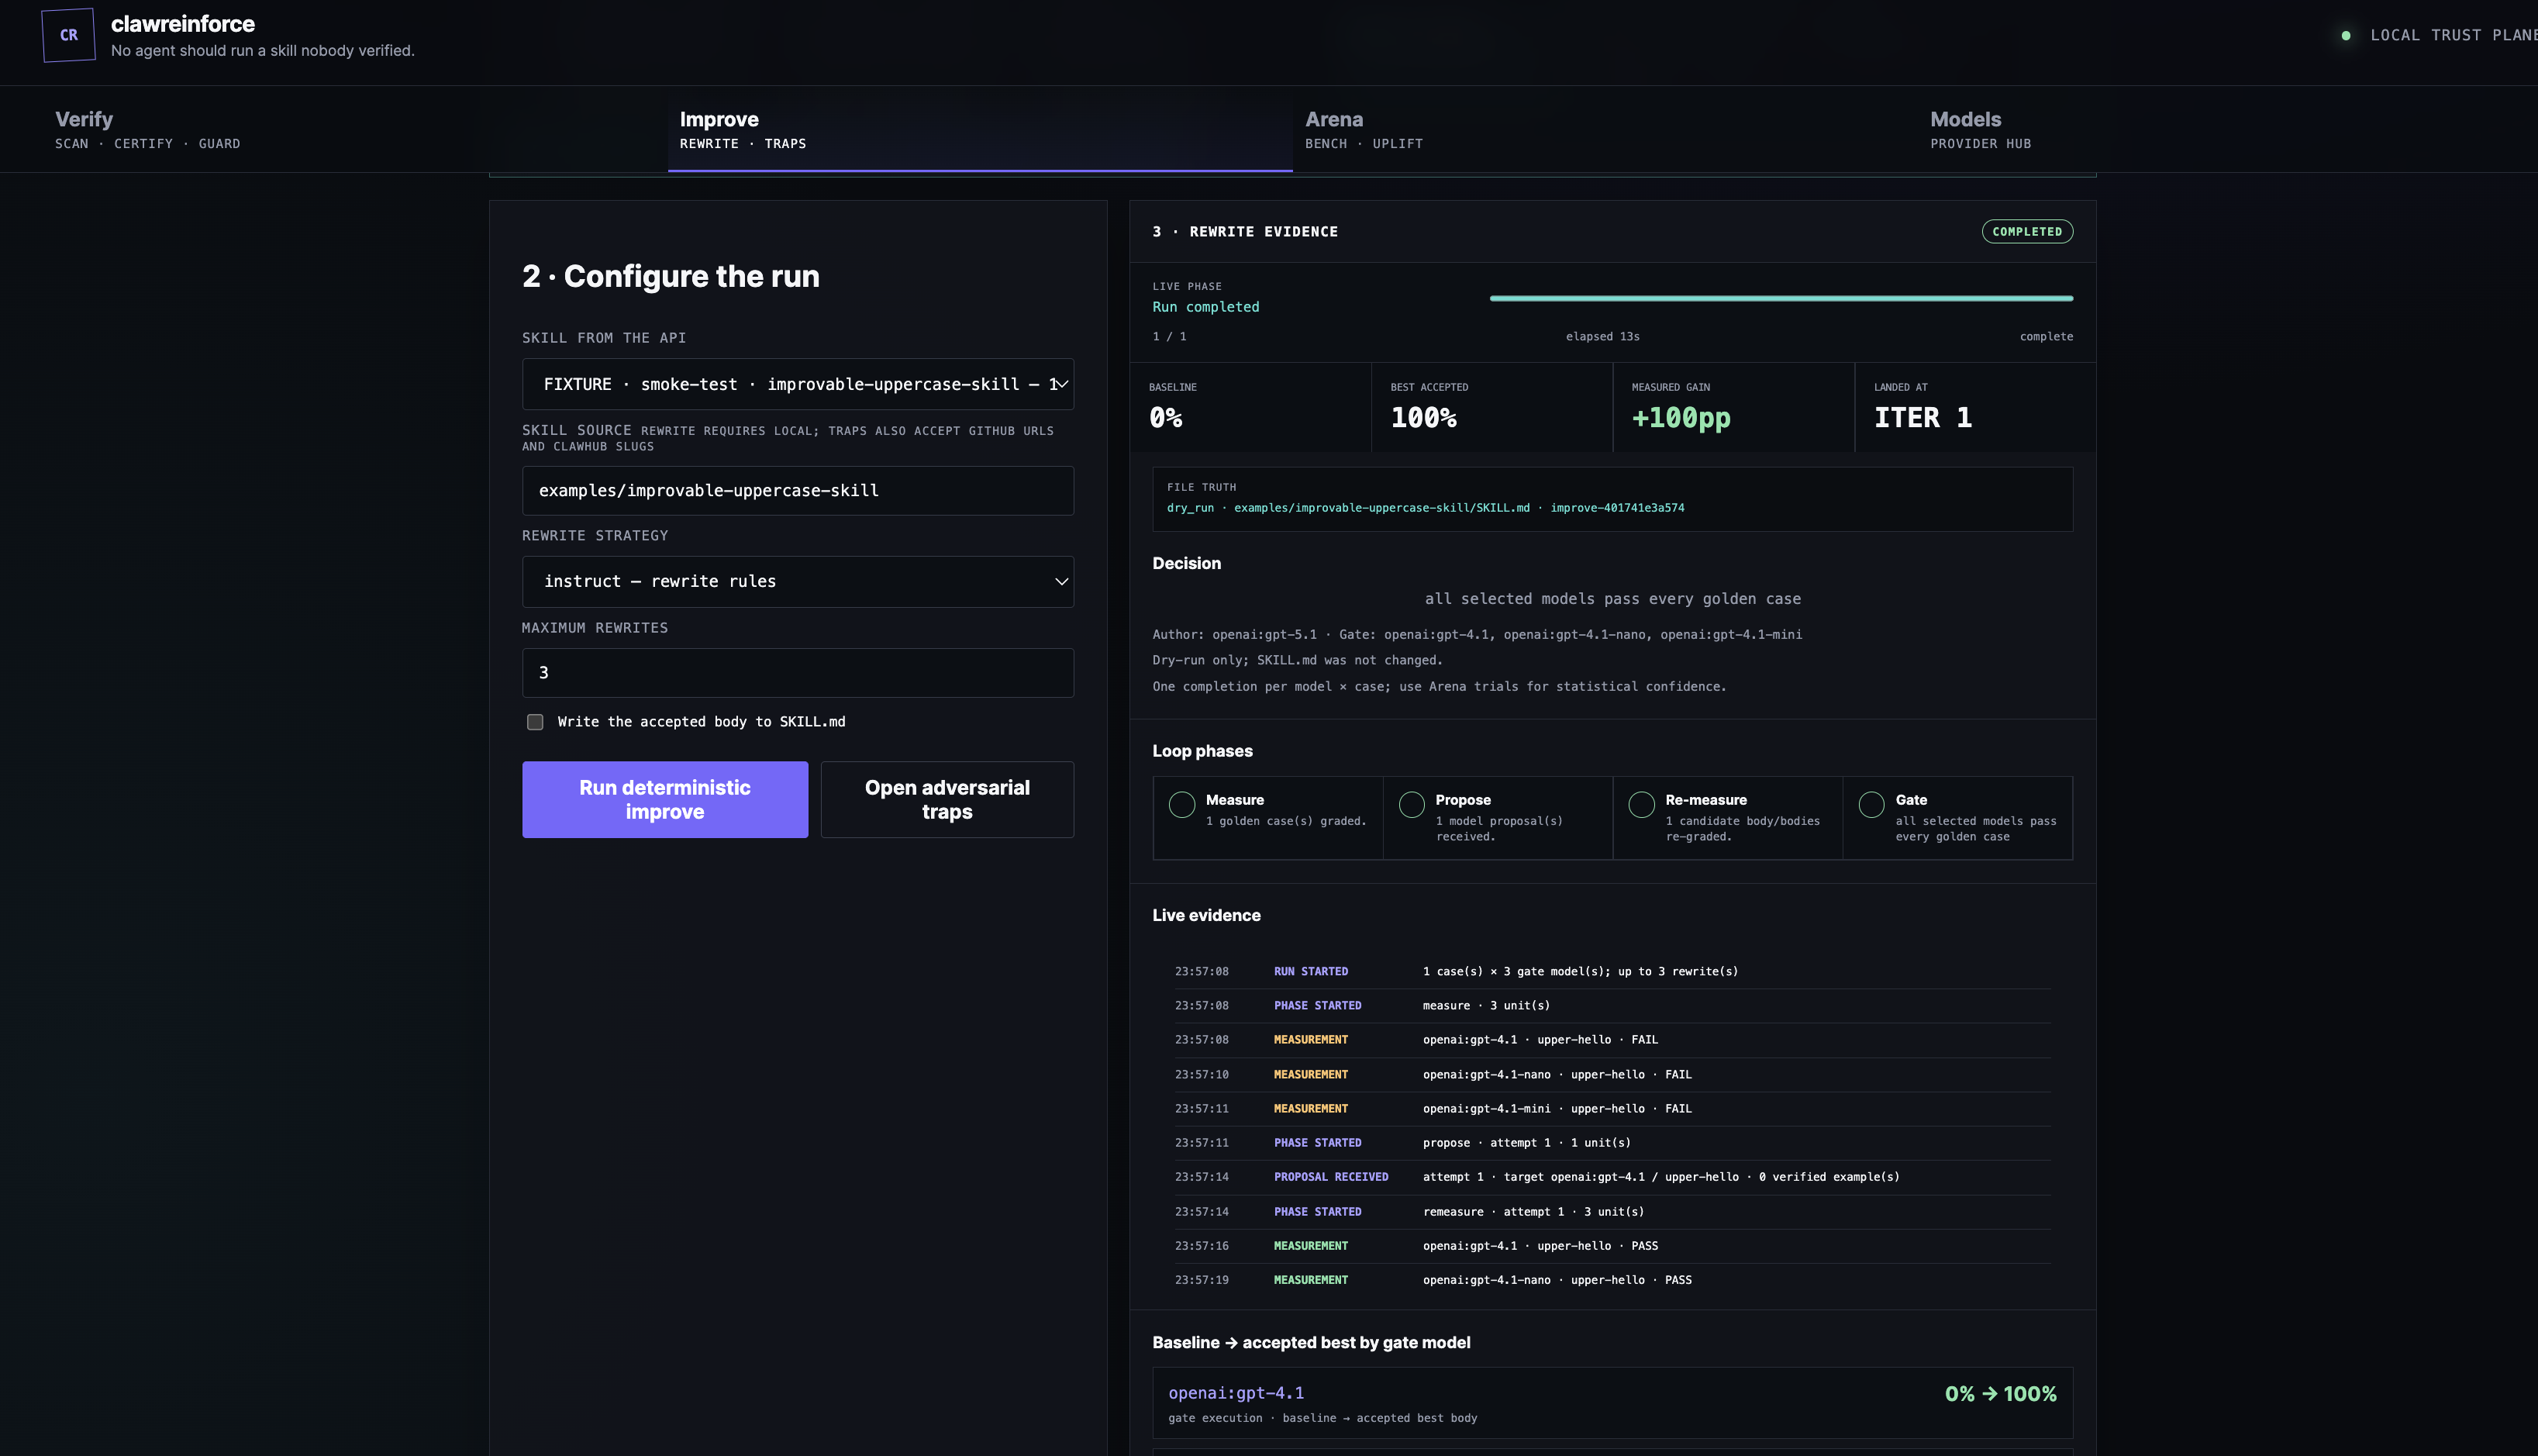Screen dimensions: 2538x1456
Task: Select the Improve tab
Action: pyautogui.click(x=980, y=130)
